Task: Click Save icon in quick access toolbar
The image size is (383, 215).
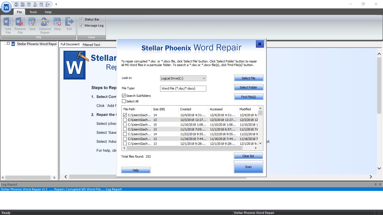Action: click(x=29, y=4)
